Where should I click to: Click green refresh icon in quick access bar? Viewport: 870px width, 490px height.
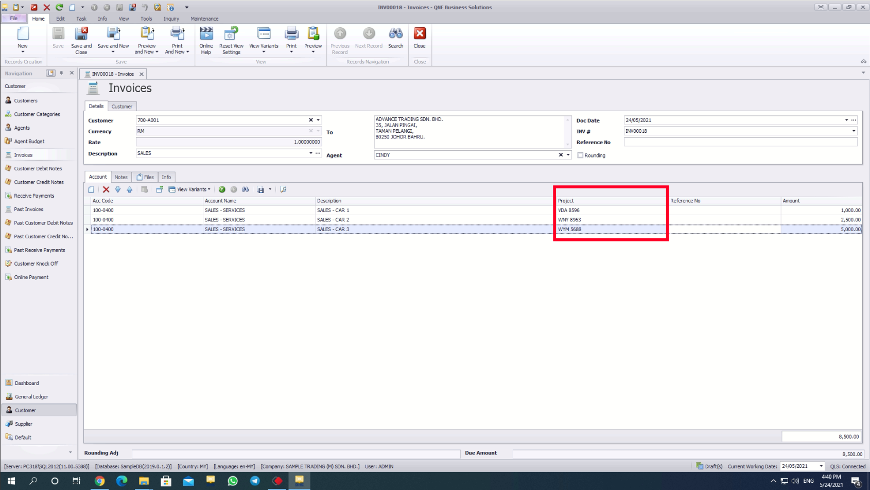(59, 7)
